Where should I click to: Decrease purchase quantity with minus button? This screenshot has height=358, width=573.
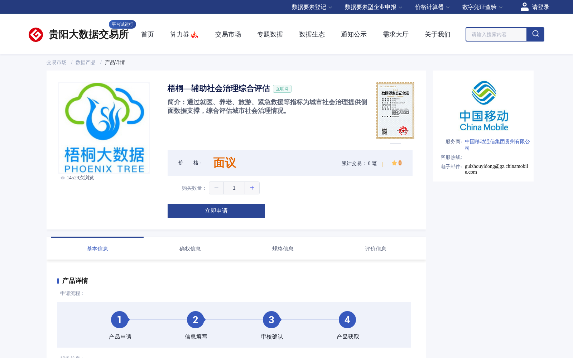coord(216,188)
